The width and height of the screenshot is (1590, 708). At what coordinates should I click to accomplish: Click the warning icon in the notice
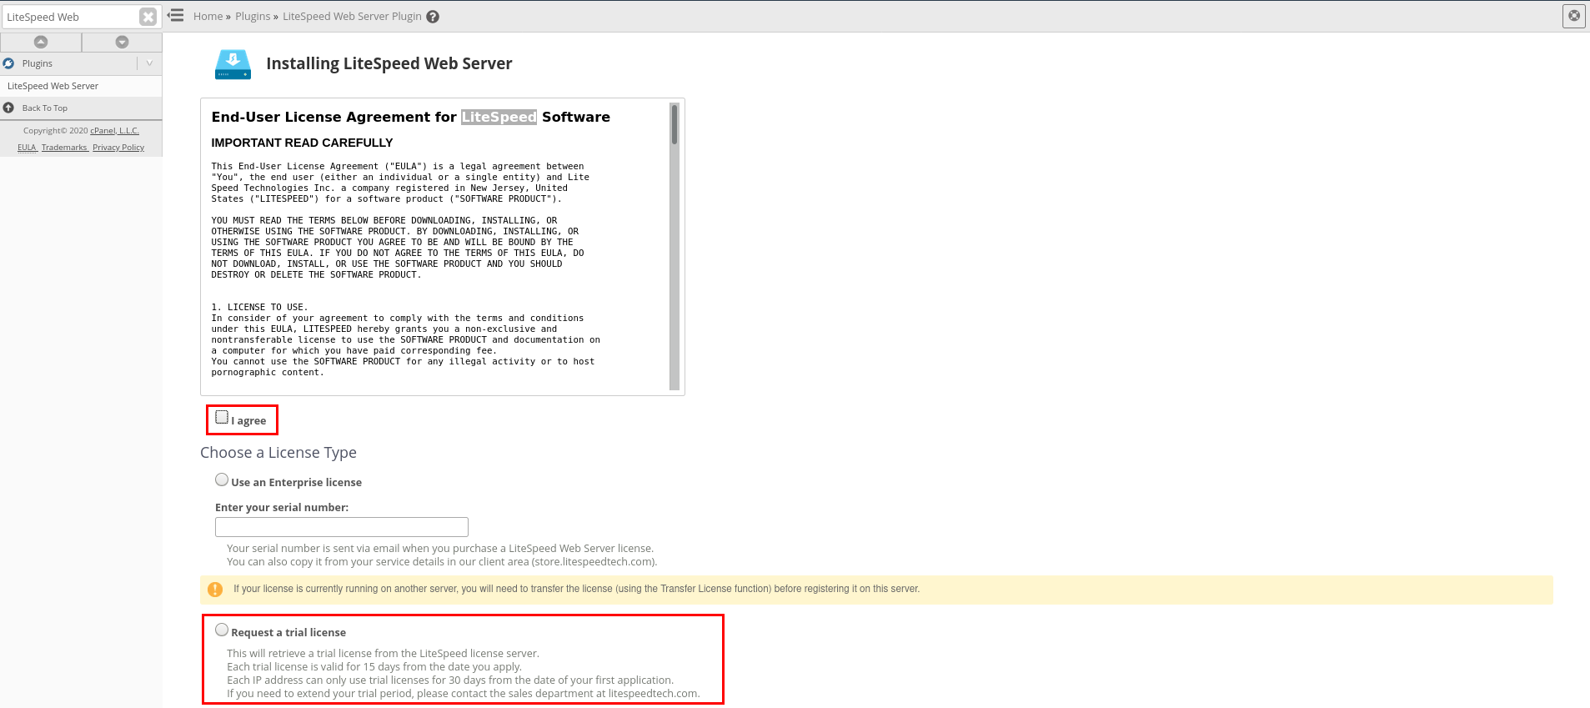click(215, 590)
